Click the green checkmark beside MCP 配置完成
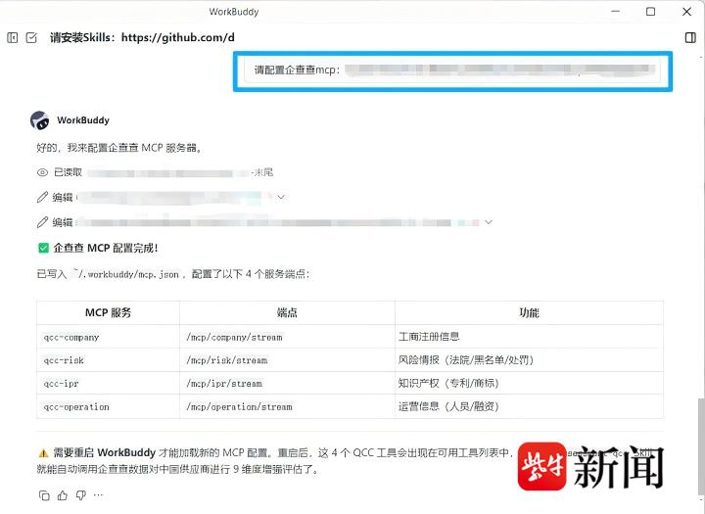 click(43, 249)
